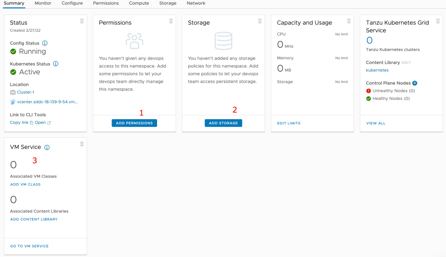446x257 pixels.
Task: Click the VM Service info icon
Action: pos(47,147)
